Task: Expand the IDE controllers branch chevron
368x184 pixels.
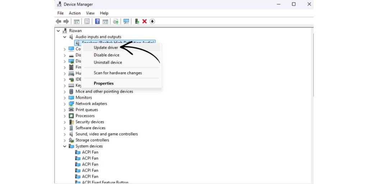Action: 65,79
